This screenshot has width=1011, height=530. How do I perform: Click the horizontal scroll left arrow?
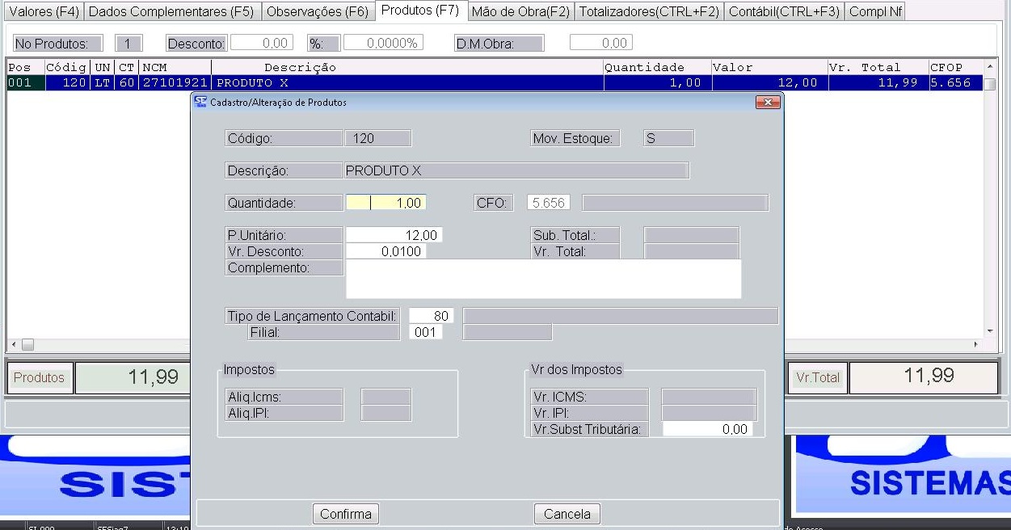[13, 344]
